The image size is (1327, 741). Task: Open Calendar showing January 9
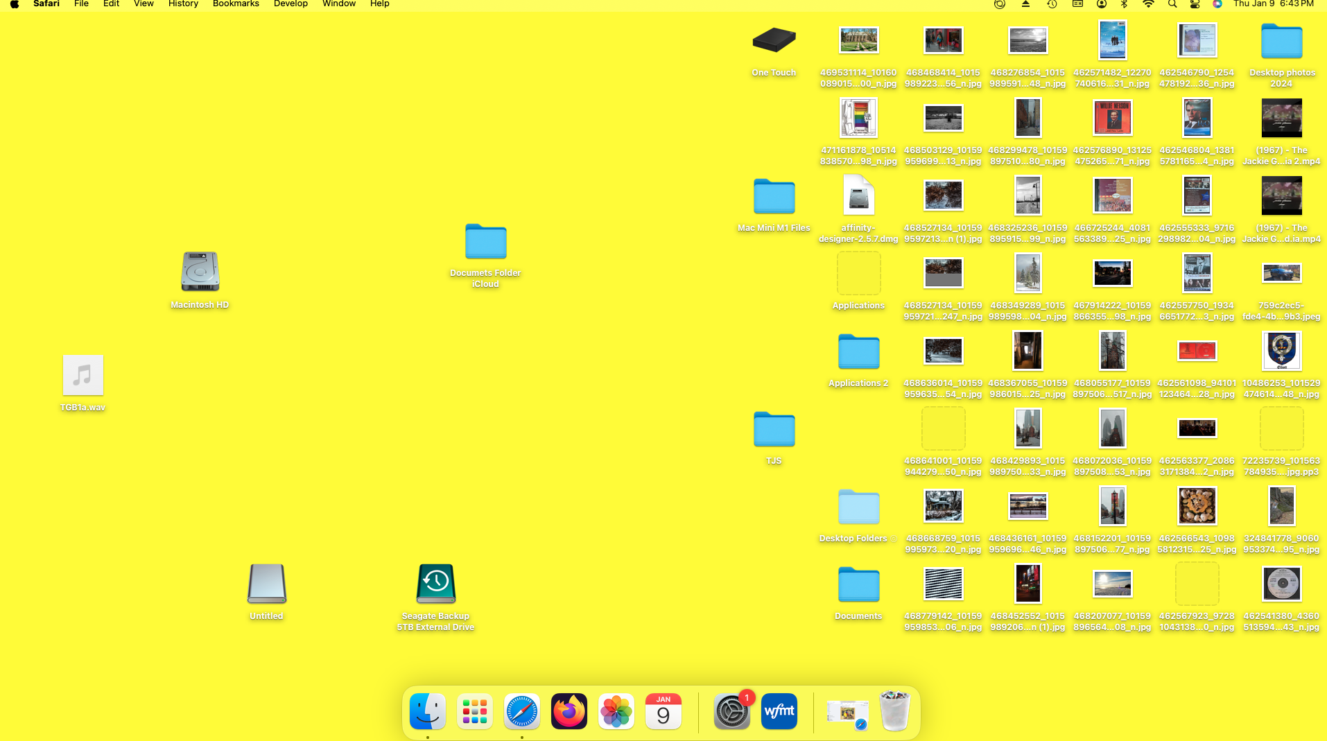[x=663, y=711]
